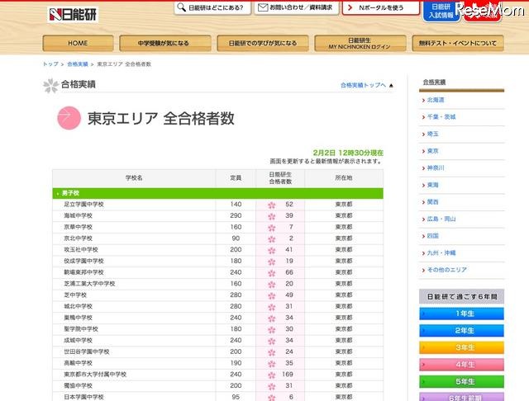The image size is (529, 401).
Task: Open the blue 1年生 grade button
Action: pos(461,314)
